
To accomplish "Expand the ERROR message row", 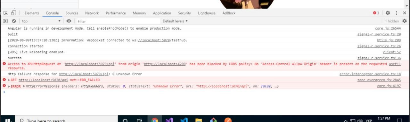I will pyautogui.click(x=9, y=86).
